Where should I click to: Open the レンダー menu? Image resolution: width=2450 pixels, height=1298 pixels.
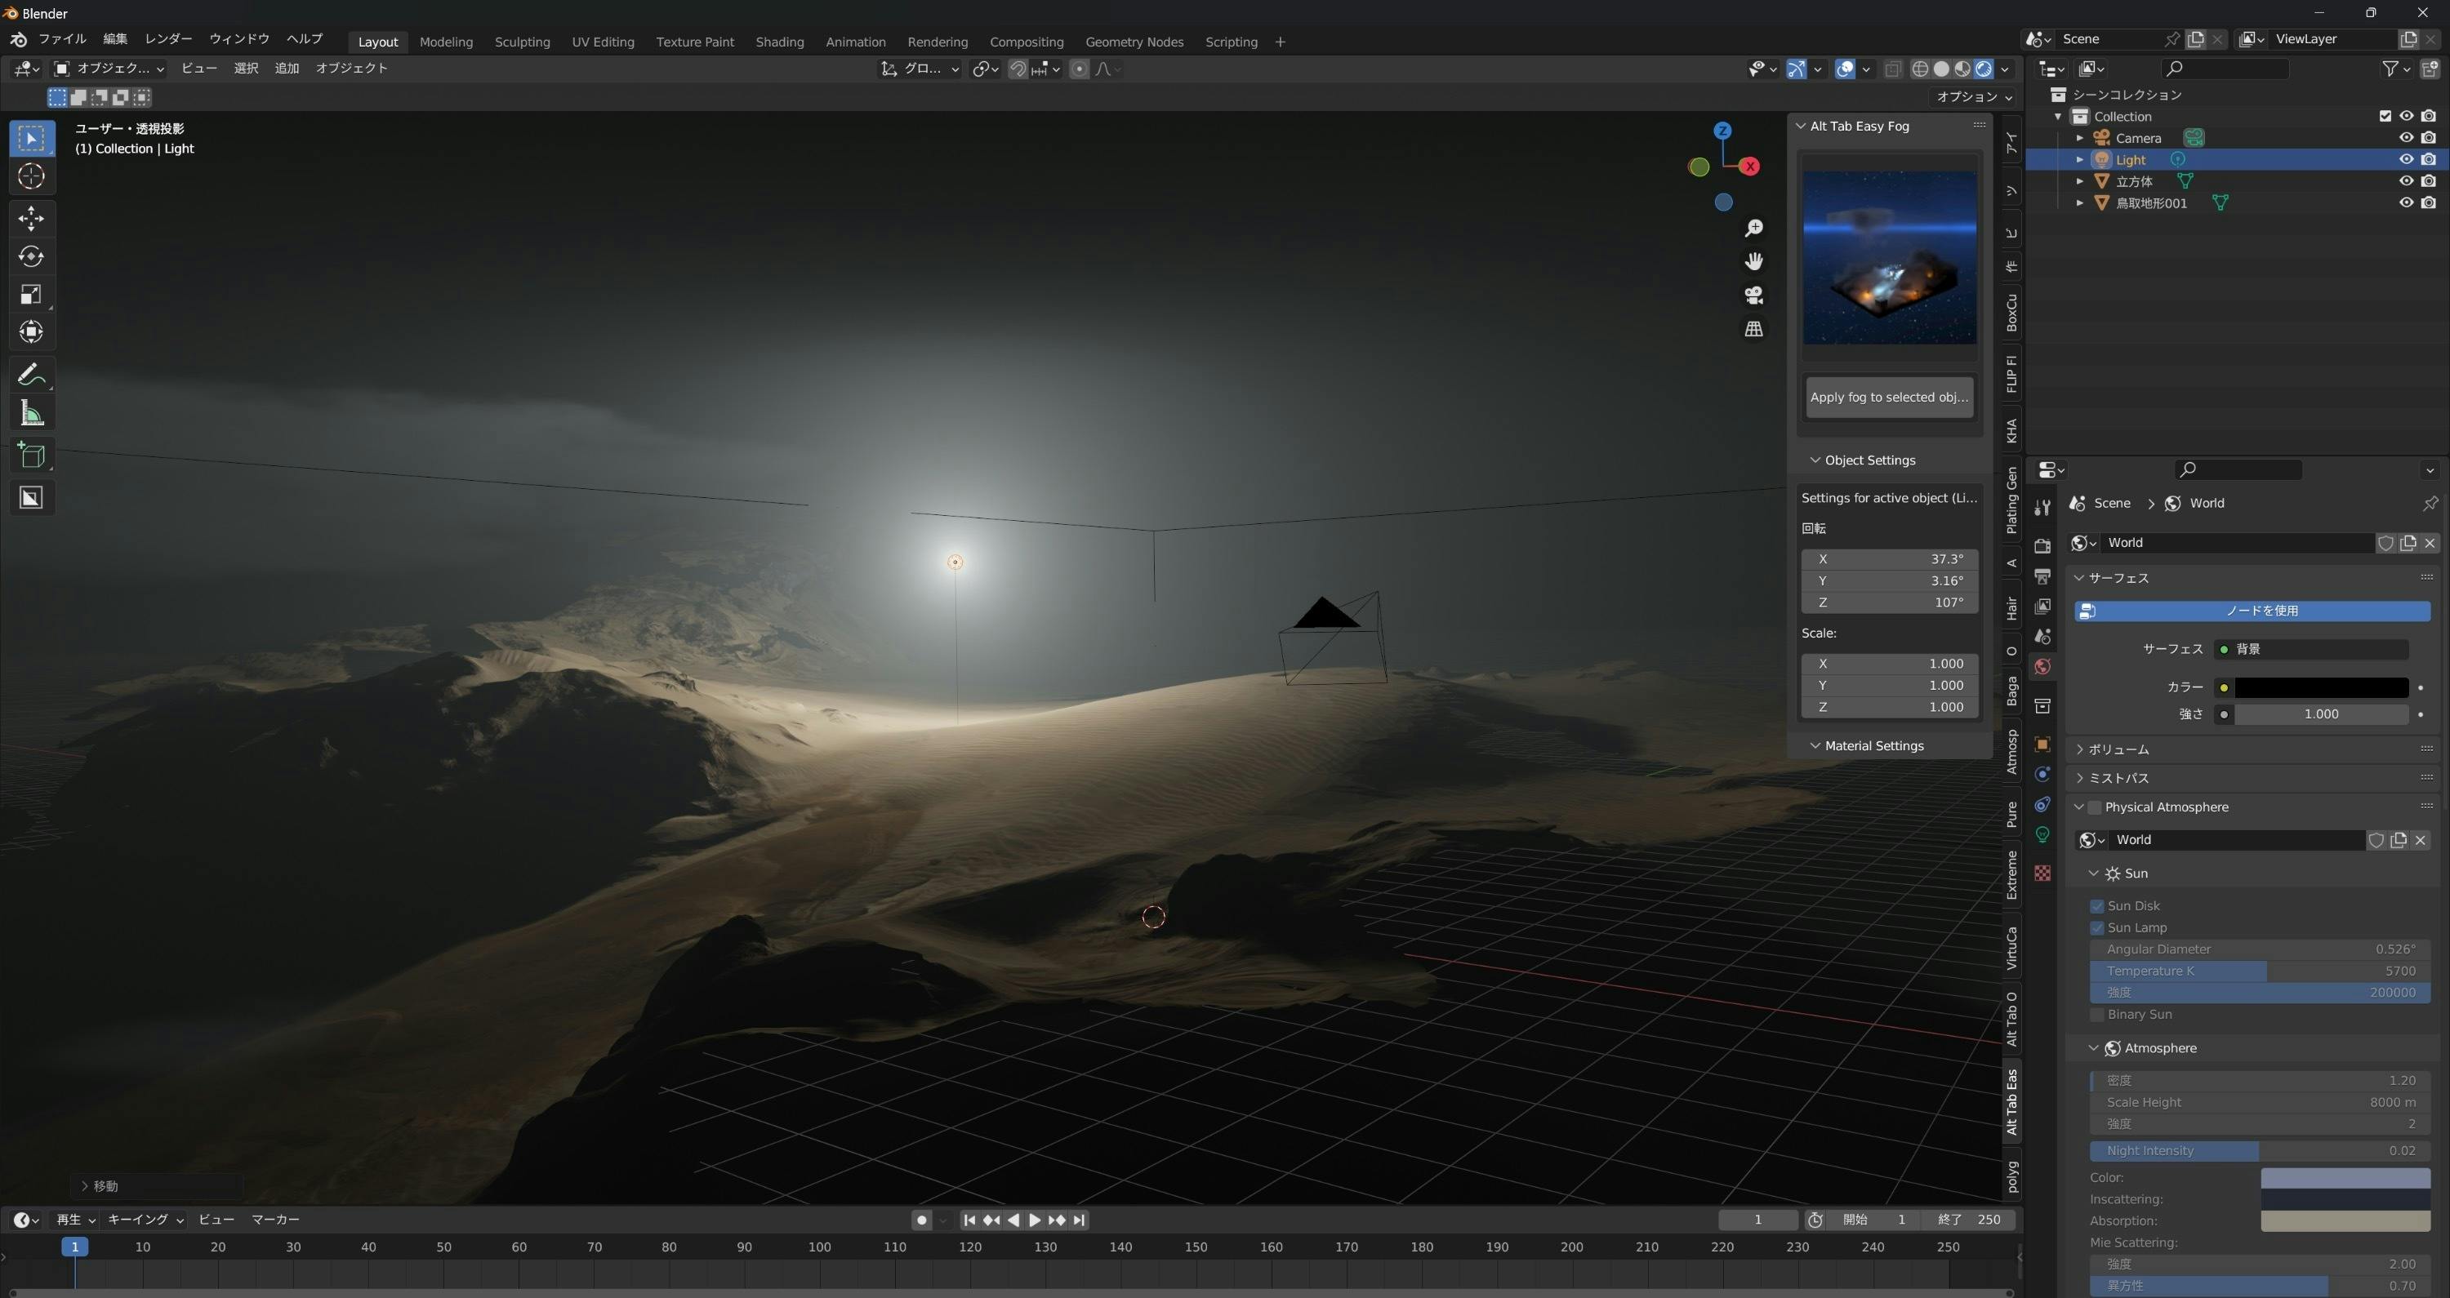click(167, 39)
